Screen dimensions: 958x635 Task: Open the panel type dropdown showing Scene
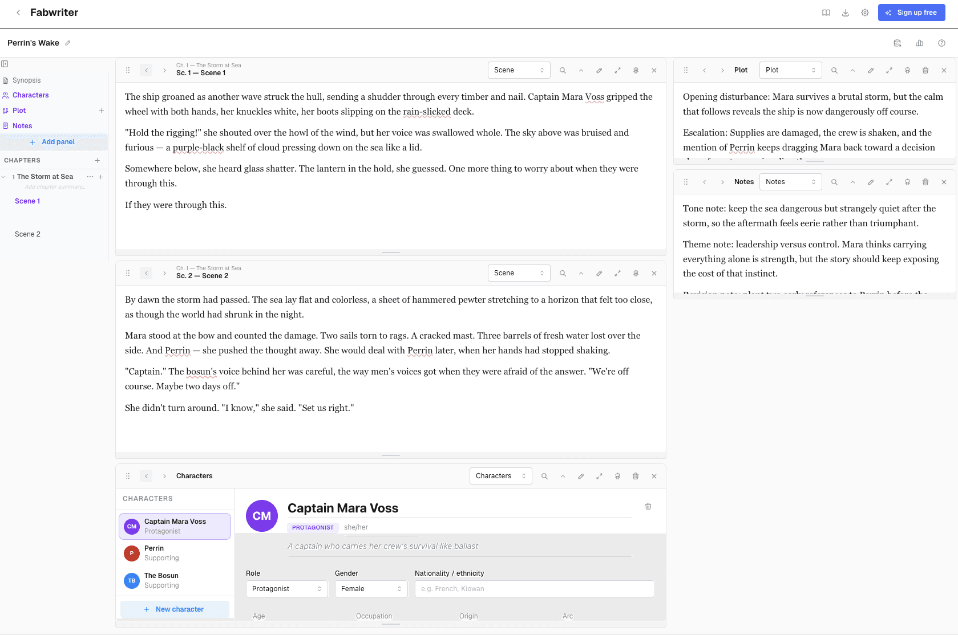click(x=518, y=70)
